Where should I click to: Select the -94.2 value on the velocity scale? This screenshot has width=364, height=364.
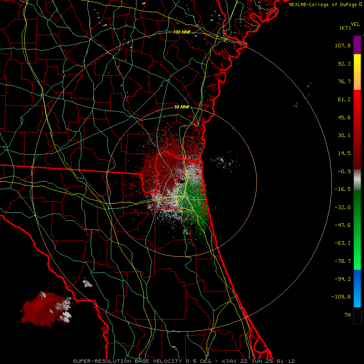pos(343,279)
